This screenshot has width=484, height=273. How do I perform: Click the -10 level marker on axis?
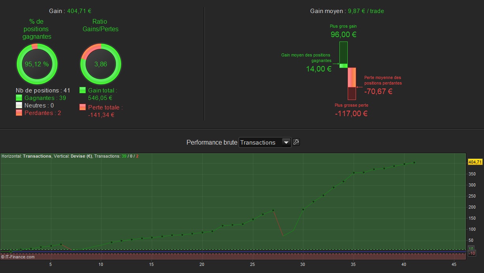472,253
